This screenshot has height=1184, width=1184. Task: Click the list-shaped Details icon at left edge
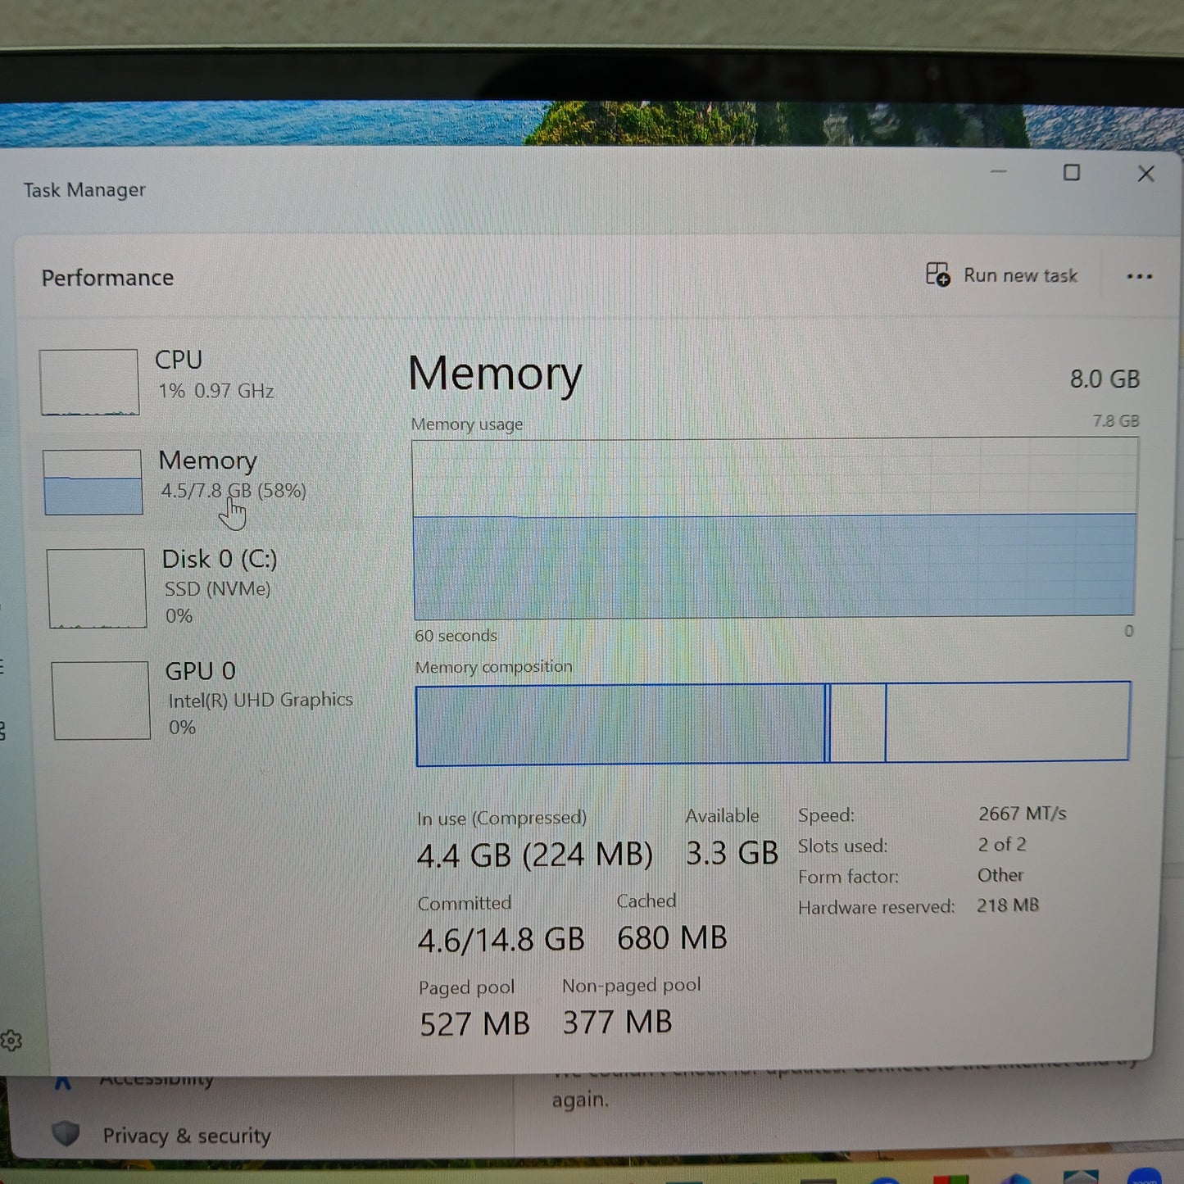[2, 666]
